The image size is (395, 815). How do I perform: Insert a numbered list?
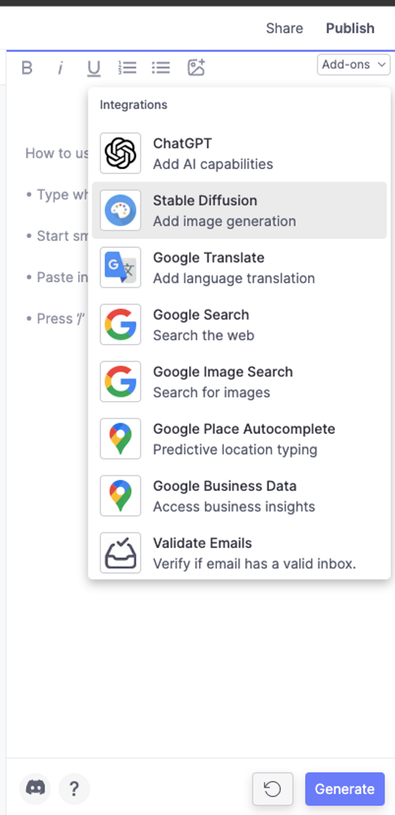pyautogui.click(x=127, y=68)
